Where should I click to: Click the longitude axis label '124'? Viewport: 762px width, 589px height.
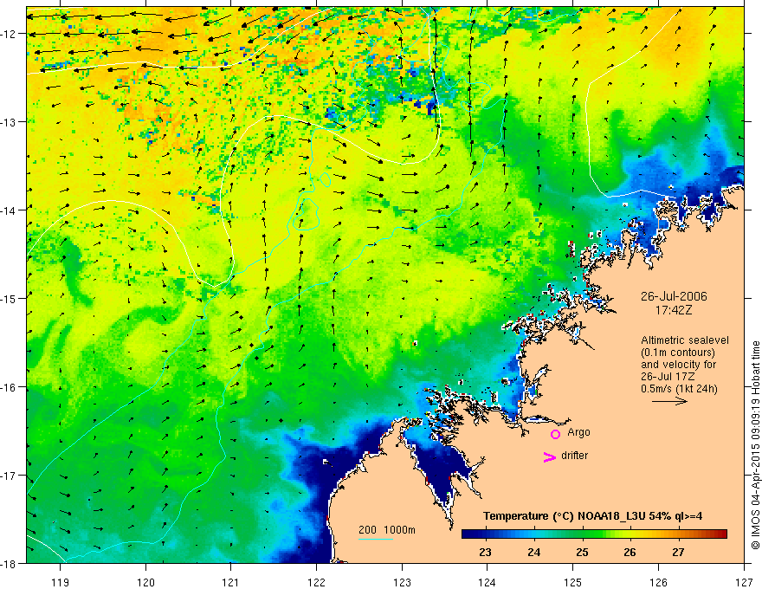click(x=488, y=583)
